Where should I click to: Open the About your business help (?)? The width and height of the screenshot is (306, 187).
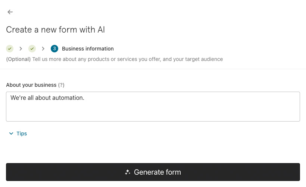[x=61, y=85]
